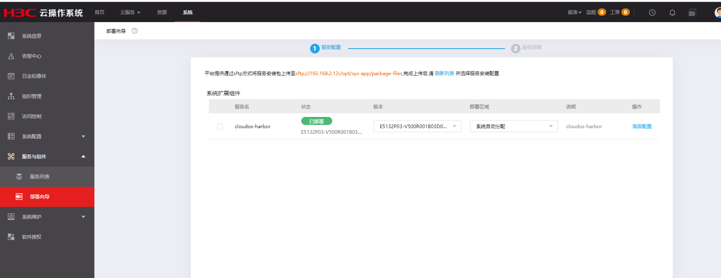Click the 系统维护 icon in sidebar

(11, 217)
